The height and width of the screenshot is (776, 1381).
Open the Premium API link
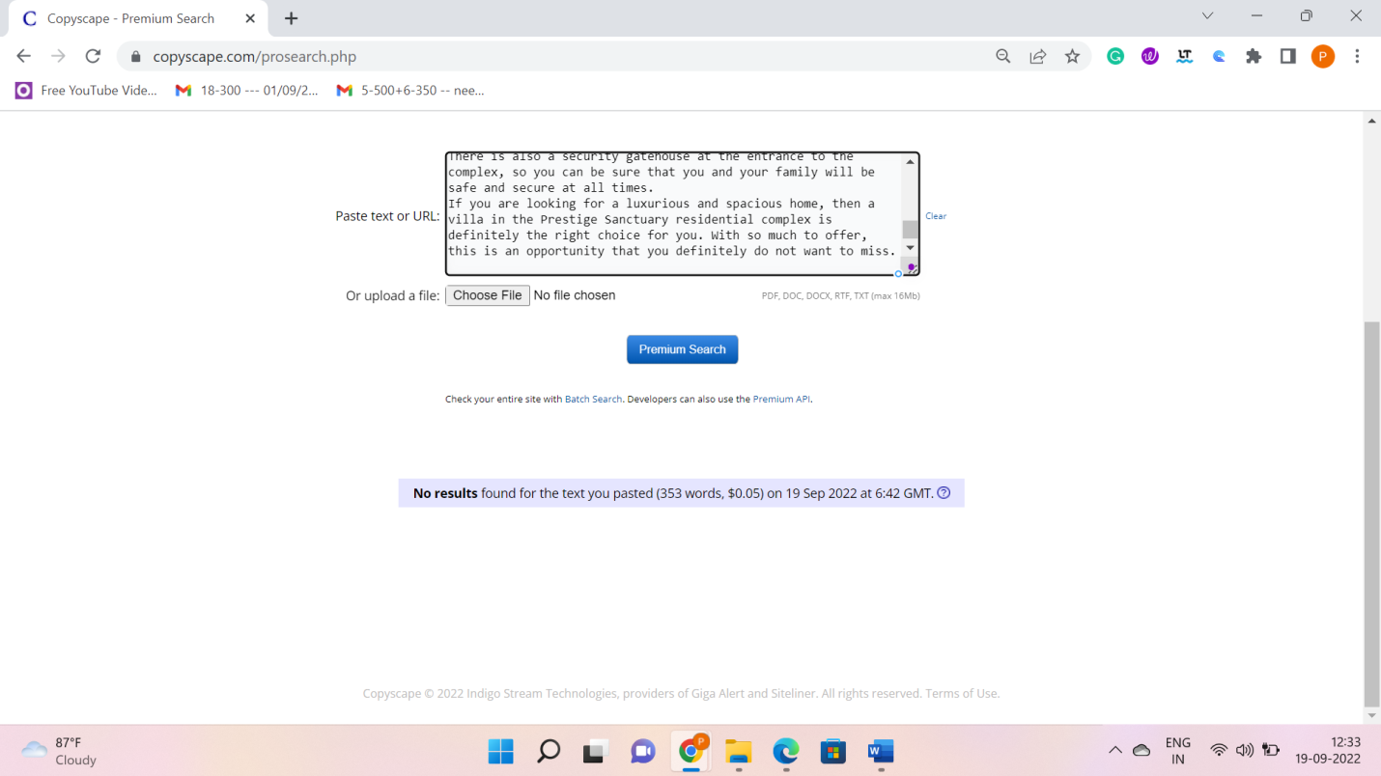781,399
